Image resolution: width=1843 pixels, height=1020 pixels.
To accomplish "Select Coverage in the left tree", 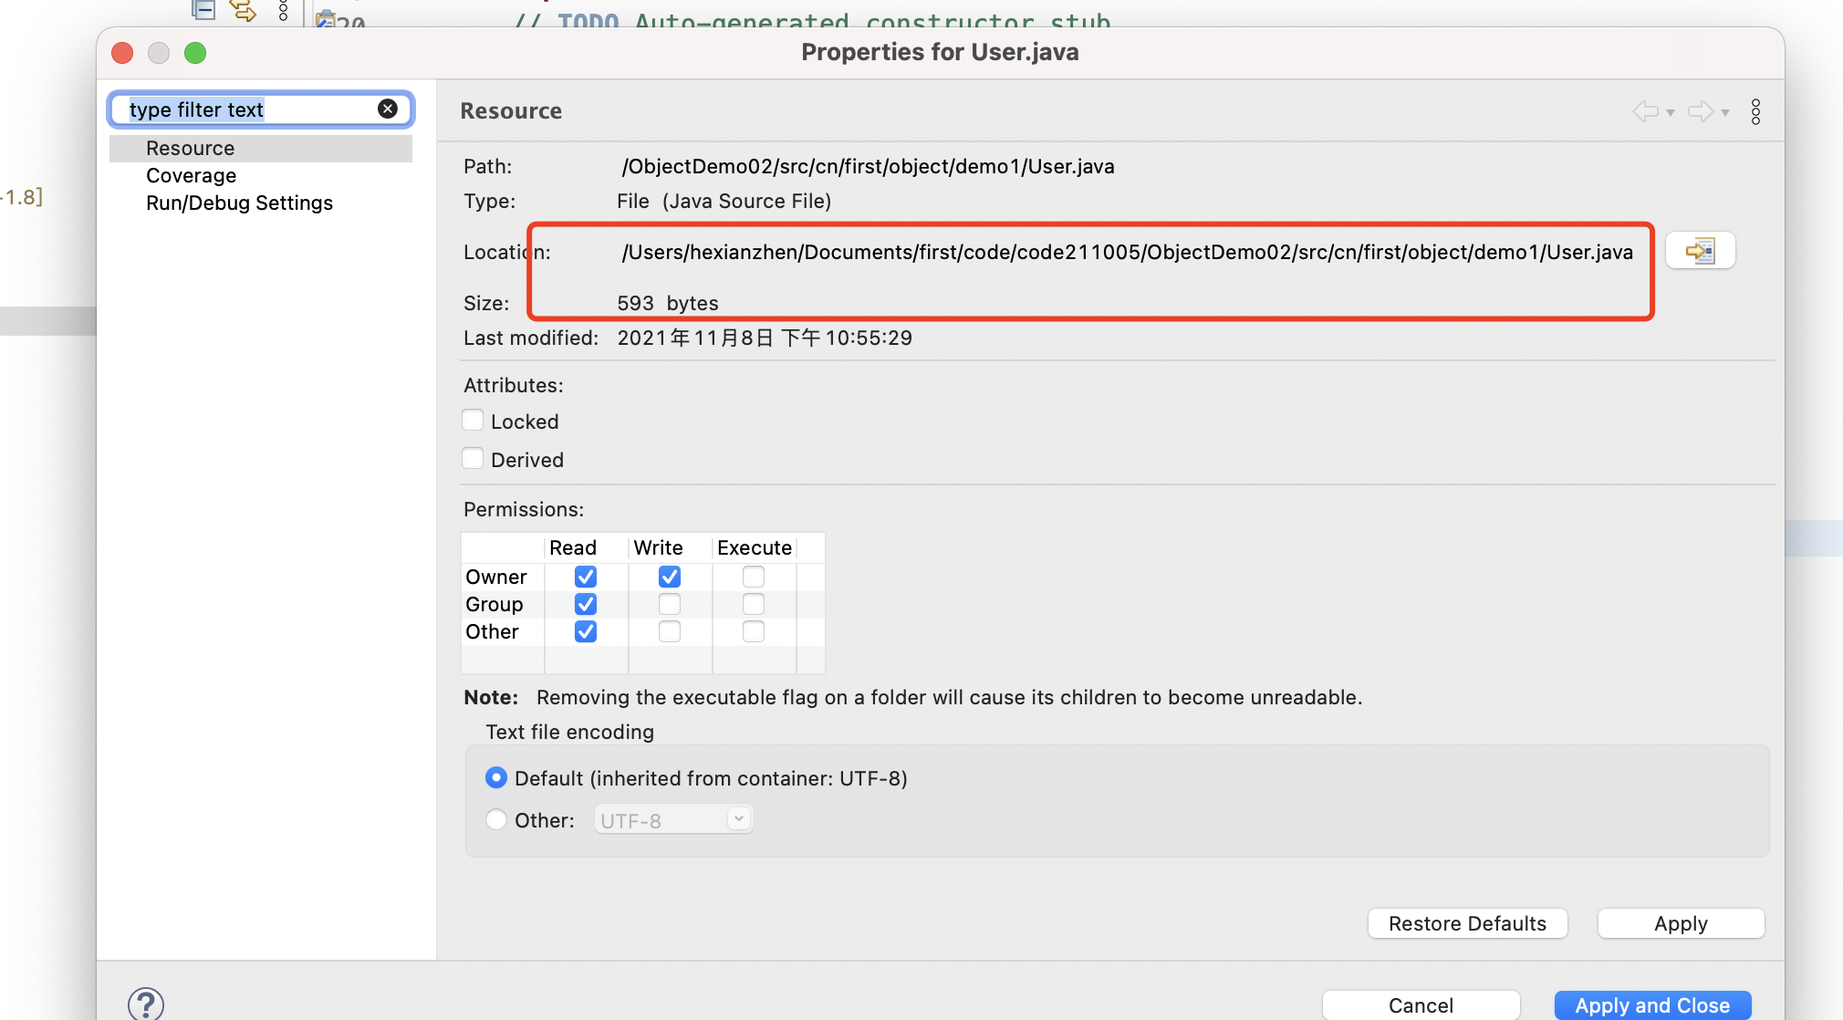I will point(191,175).
